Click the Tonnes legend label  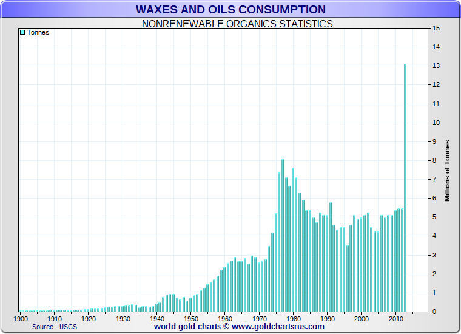(x=38, y=32)
